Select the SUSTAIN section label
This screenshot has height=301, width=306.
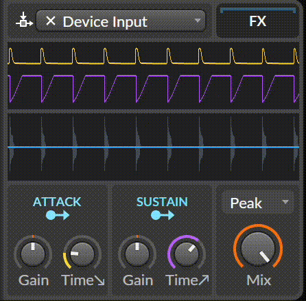pos(162,202)
